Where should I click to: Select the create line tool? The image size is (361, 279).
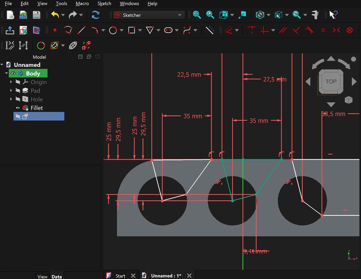point(82,30)
